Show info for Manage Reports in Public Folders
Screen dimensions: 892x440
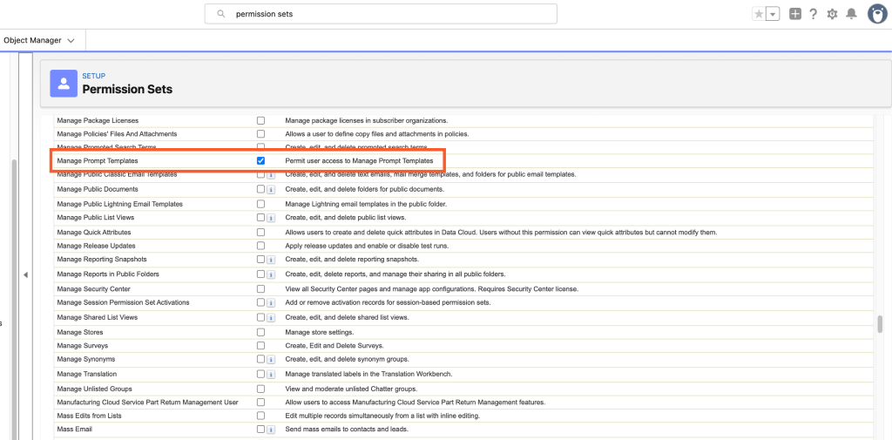271,274
